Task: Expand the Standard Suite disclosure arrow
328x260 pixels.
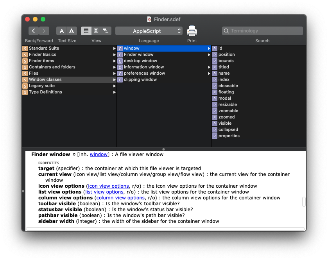Action: [114, 48]
